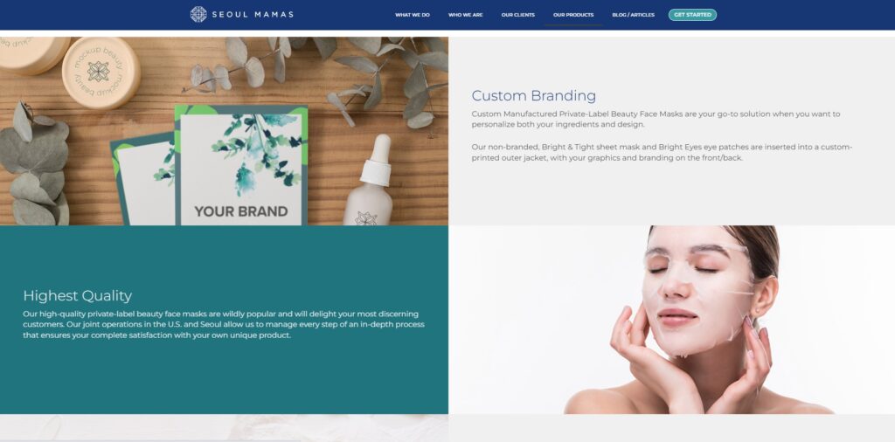
Task: Click the high-quality private-label masks paragraph
Action: tap(224, 325)
